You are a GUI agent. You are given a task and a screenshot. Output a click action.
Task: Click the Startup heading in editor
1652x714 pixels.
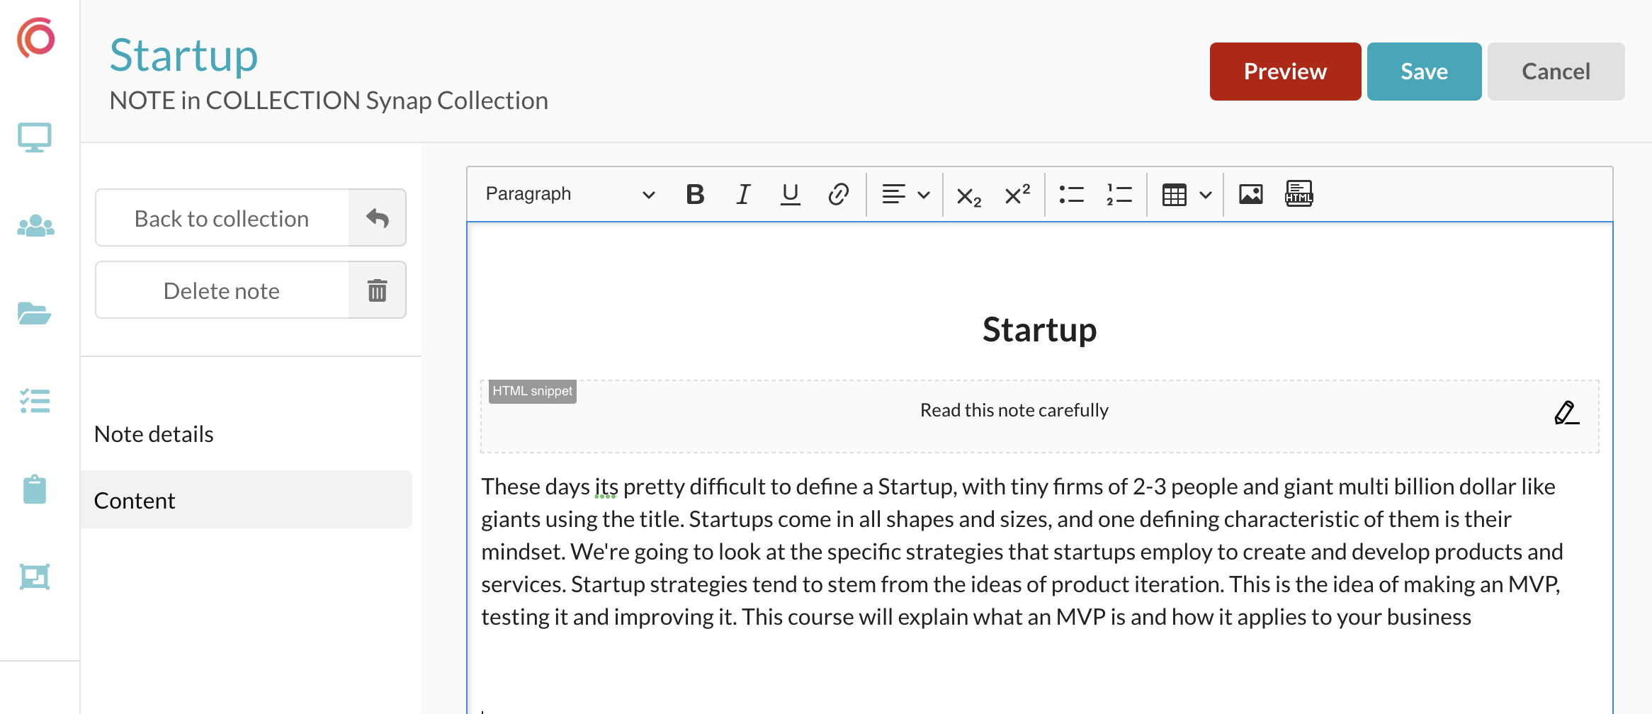pyautogui.click(x=1039, y=330)
